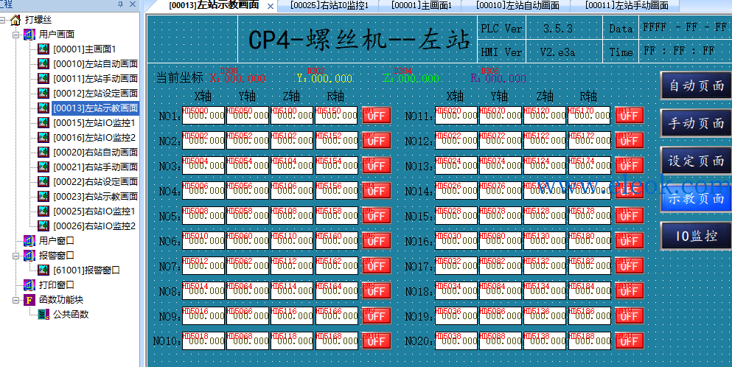The image size is (732, 367).
Task: Toggle the NO5 OFF switch
Action: [x=376, y=216]
